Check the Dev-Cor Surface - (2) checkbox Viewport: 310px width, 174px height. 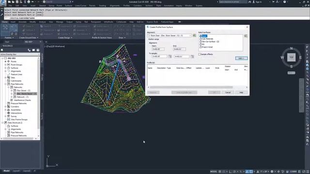[201, 42]
